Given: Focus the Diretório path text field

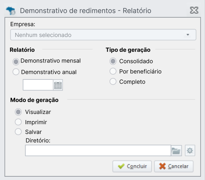Looking at the screenshot, I should pyautogui.click(x=98, y=150).
